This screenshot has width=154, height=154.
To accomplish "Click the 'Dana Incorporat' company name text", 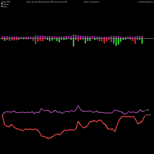I will [x=91, y=2].
